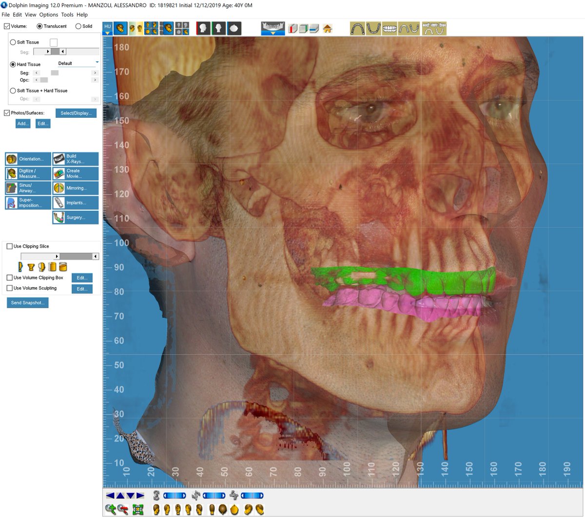
Task: Open the Help menu
Action: point(82,15)
